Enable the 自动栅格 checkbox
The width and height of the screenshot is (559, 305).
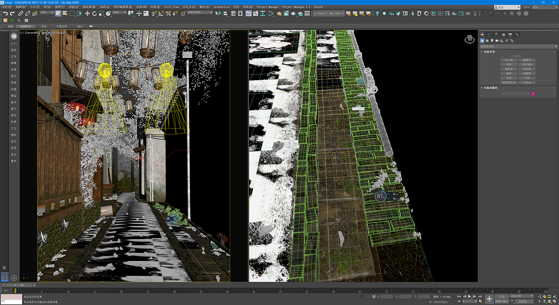pyautogui.click(x=509, y=56)
